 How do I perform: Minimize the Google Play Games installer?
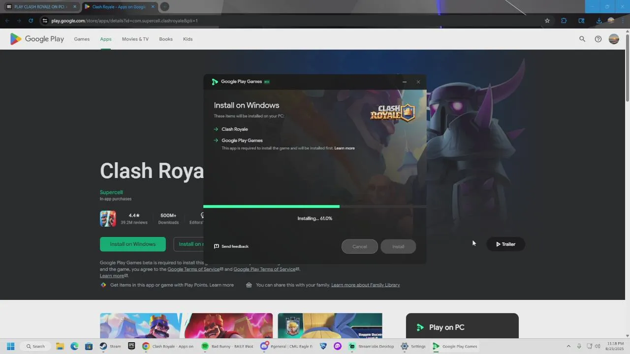click(405, 82)
